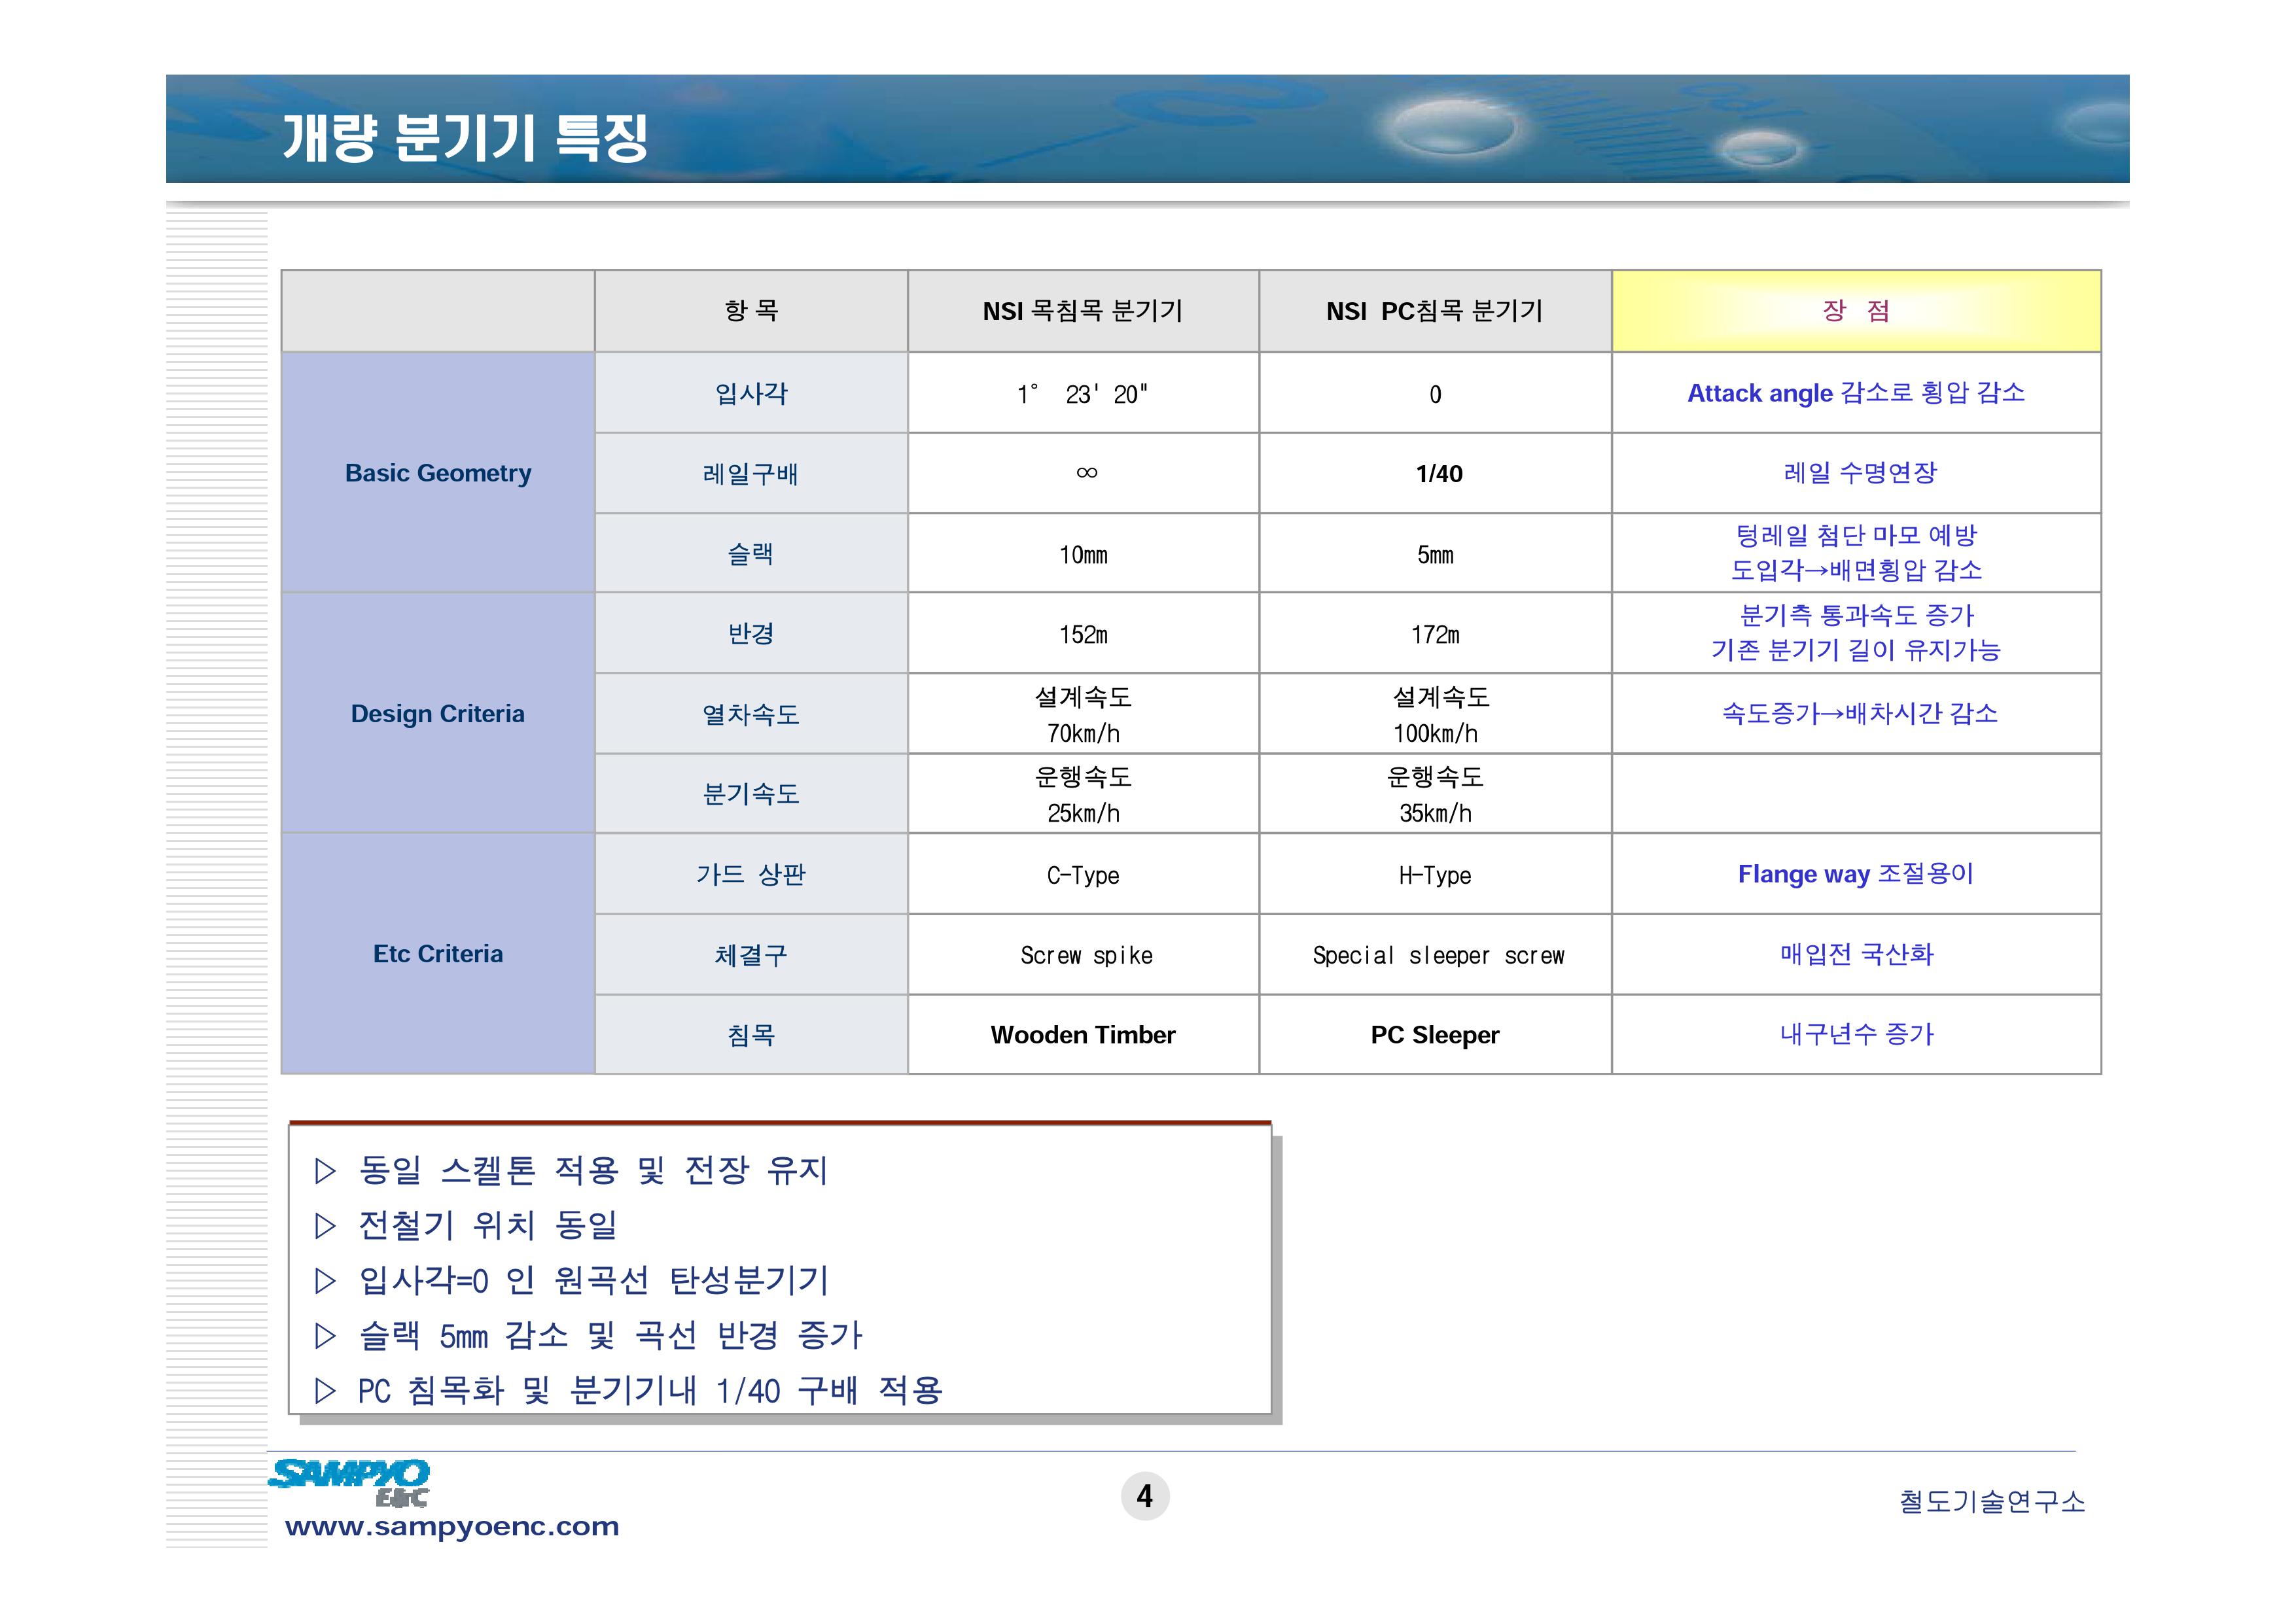
Task: Click the Attack angle 감소로 횡압 감소 text
Action: [x=1855, y=393]
